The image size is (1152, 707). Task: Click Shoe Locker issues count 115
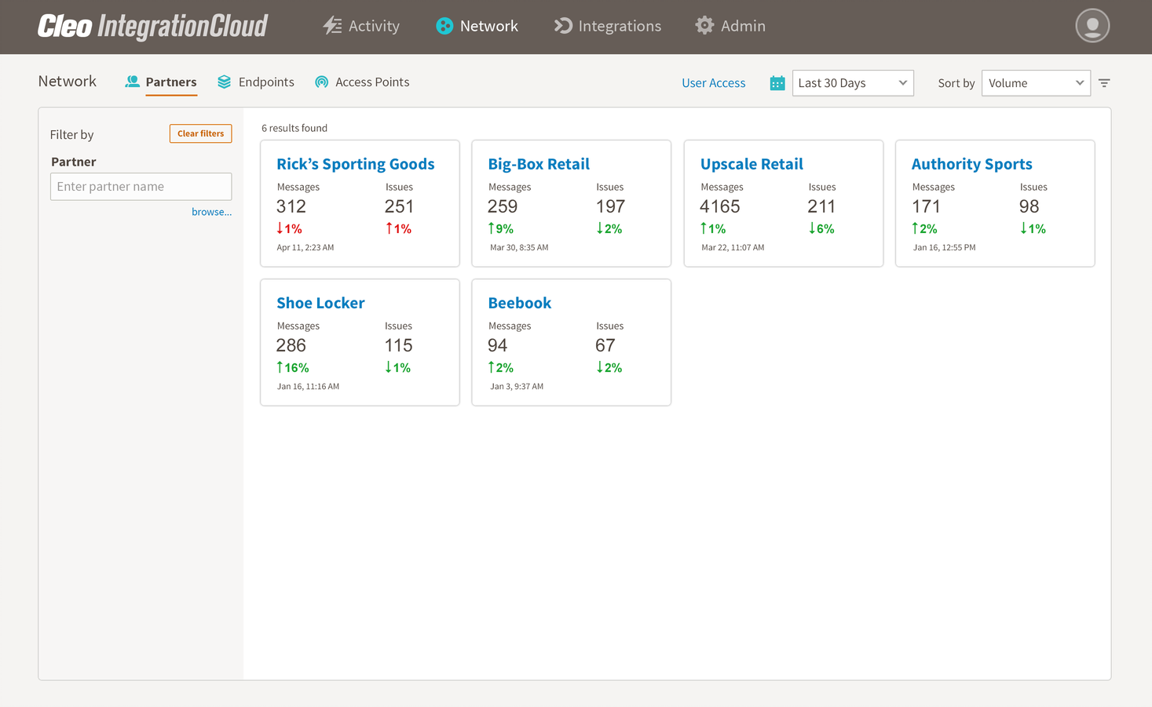(398, 345)
